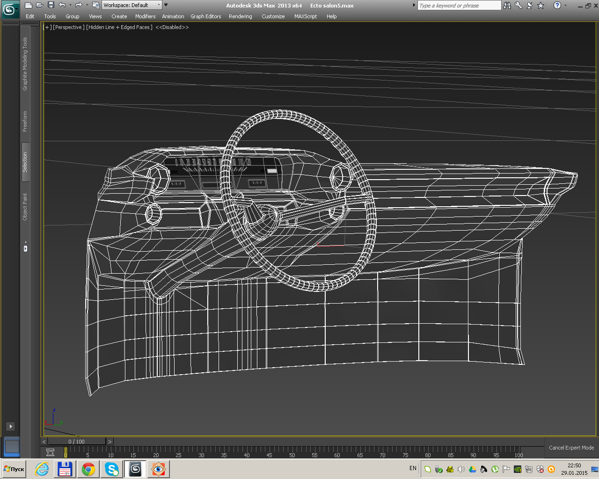Click the keyword search input field
This screenshot has height=479, width=599.
point(459,5)
